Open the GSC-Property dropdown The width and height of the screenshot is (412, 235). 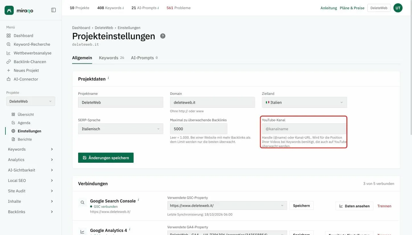pos(227,206)
